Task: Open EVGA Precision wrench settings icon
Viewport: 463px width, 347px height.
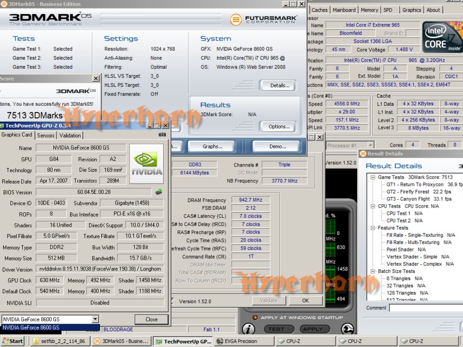Action: click(348, 328)
